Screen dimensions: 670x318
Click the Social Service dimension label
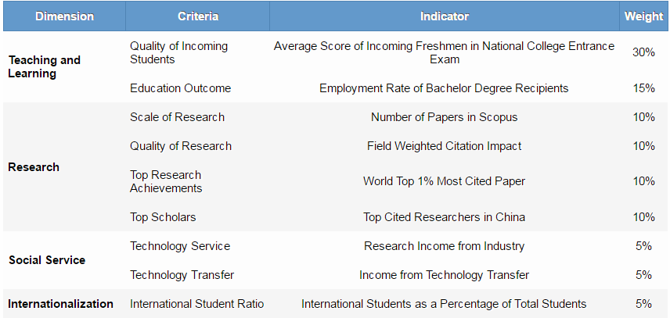47,259
